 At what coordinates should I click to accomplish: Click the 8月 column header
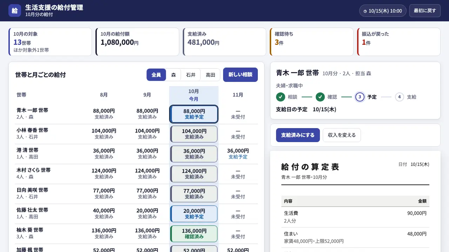click(x=104, y=95)
